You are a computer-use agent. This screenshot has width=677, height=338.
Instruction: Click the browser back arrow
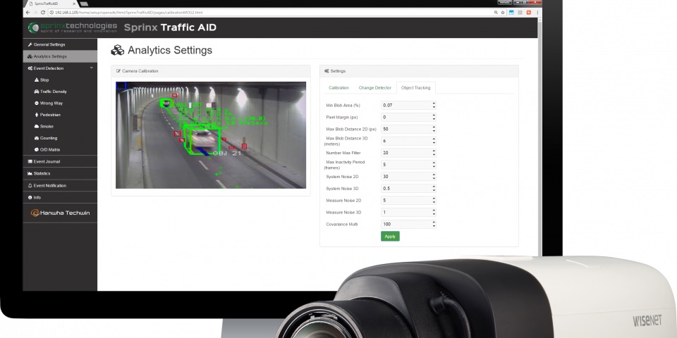click(x=28, y=13)
